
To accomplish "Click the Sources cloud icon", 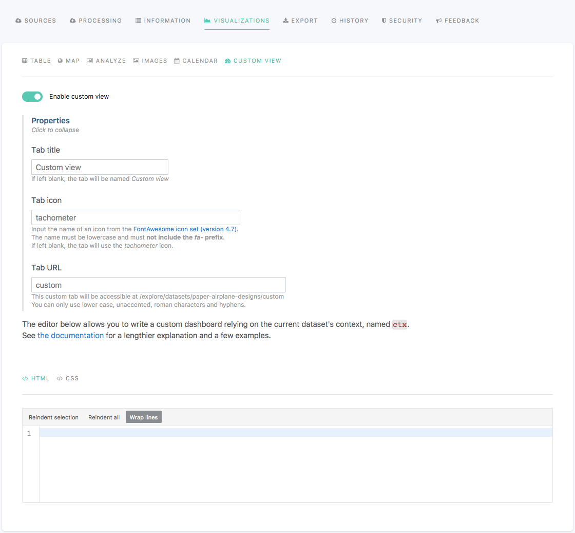I will [18, 21].
